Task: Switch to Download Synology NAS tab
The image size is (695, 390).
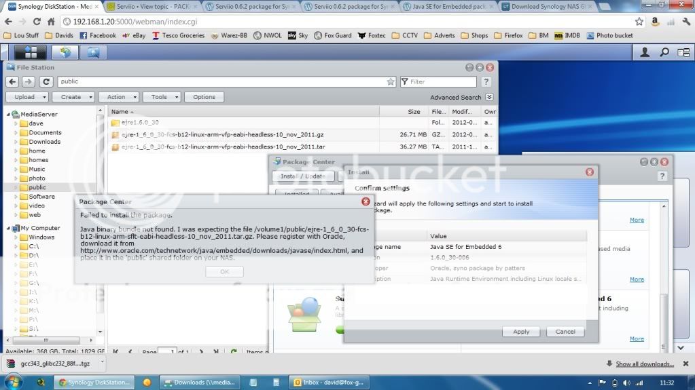Action: (x=548, y=6)
